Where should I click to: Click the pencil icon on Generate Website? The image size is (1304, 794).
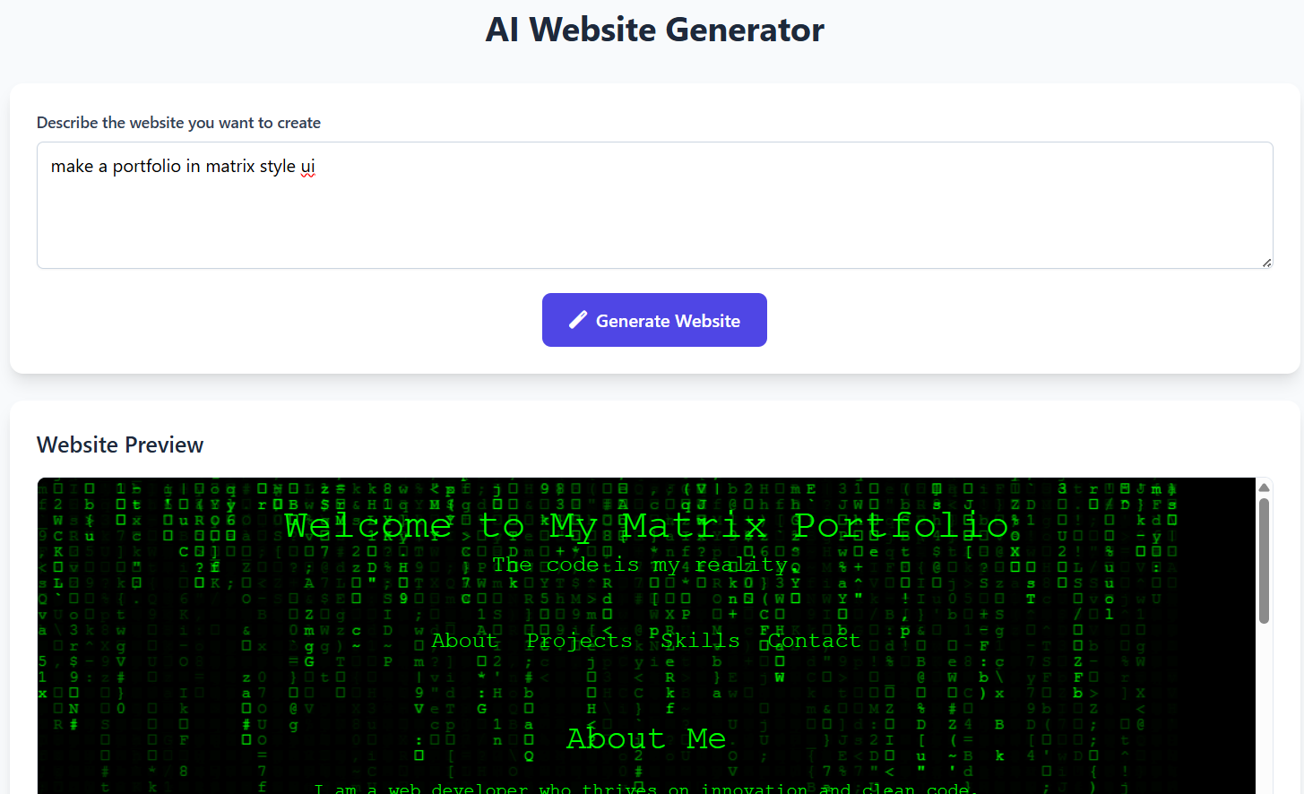(578, 320)
